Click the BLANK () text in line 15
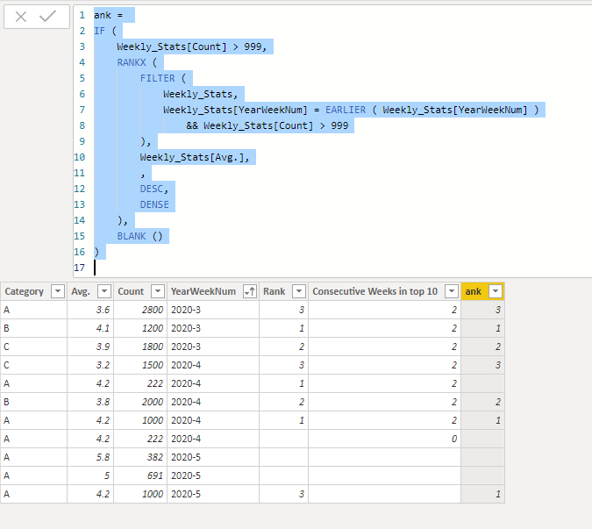592x529 pixels. click(139, 236)
